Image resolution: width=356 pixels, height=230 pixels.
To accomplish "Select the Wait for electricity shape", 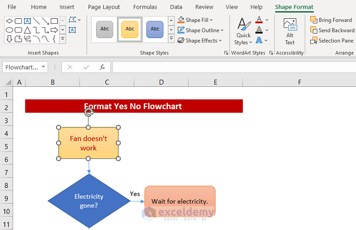I will click(180, 201).
